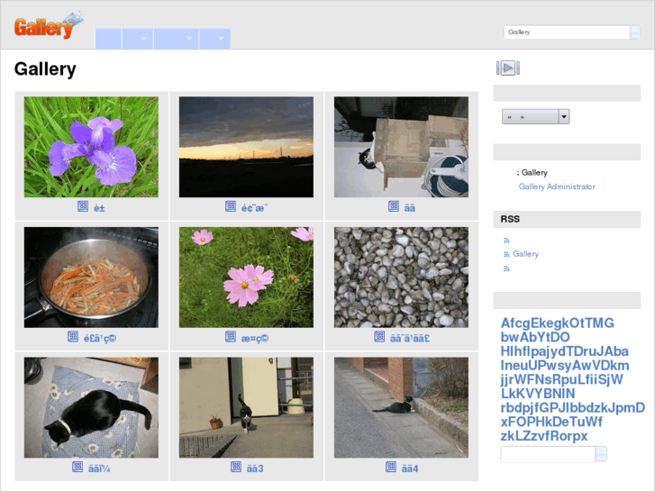Image resolution: width=655 pixels, height=491 pixels.
Task: Open the second navigation tab dropdown
Action: point(138,39)
